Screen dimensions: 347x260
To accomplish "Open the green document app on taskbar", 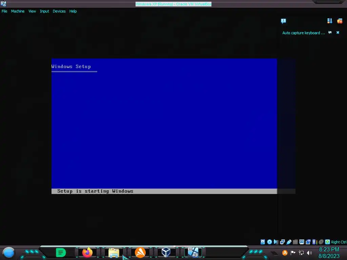I will point(61,253).
